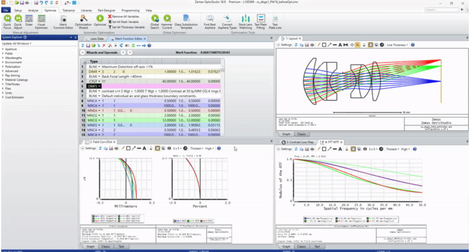
Task: Expand the Wavelengths section
Action: point(3,58)
